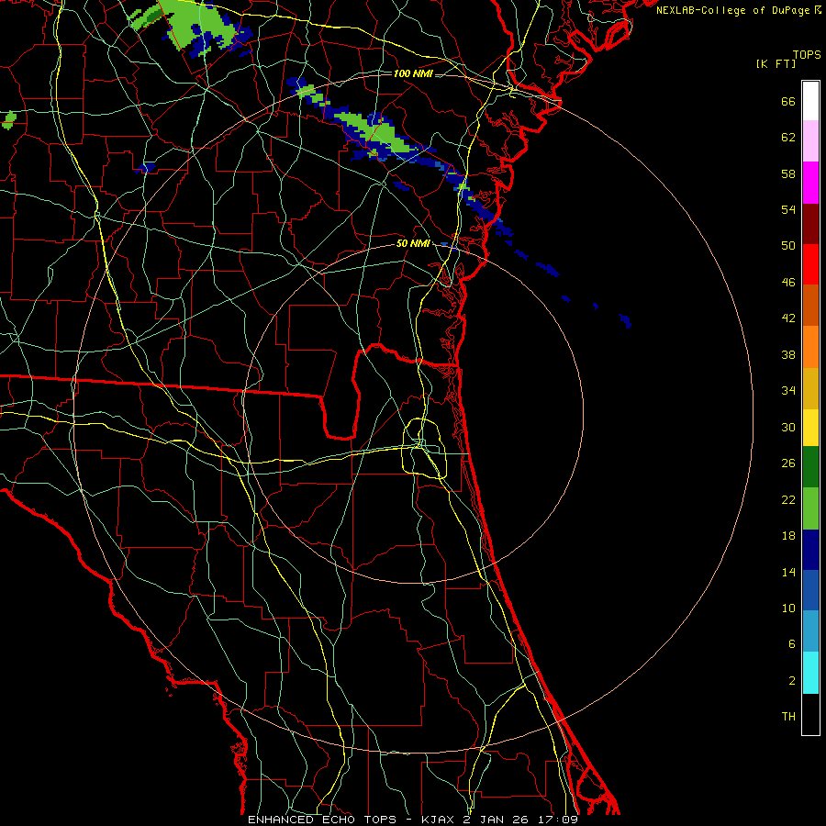
Task: Click the 100 NMI range ring label
Action: tap(413, 73)
